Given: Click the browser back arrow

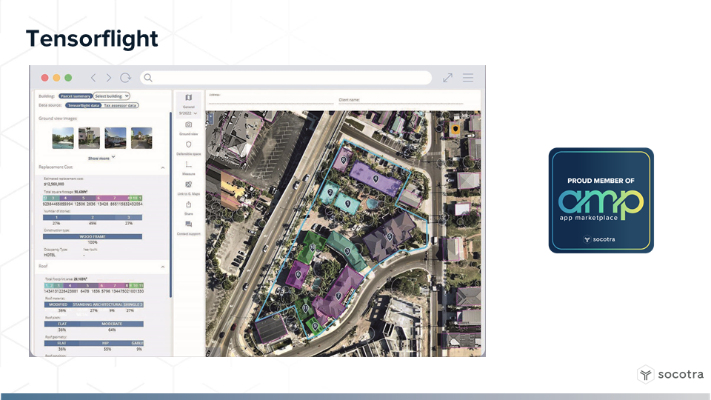Looking at the screenshot, I should coord(93,78).
